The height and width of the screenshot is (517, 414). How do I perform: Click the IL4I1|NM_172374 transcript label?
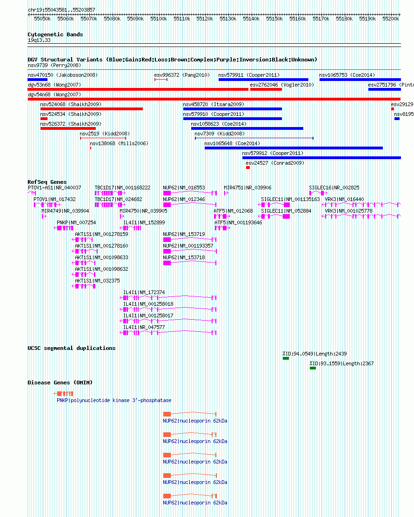tap(144, 292)
